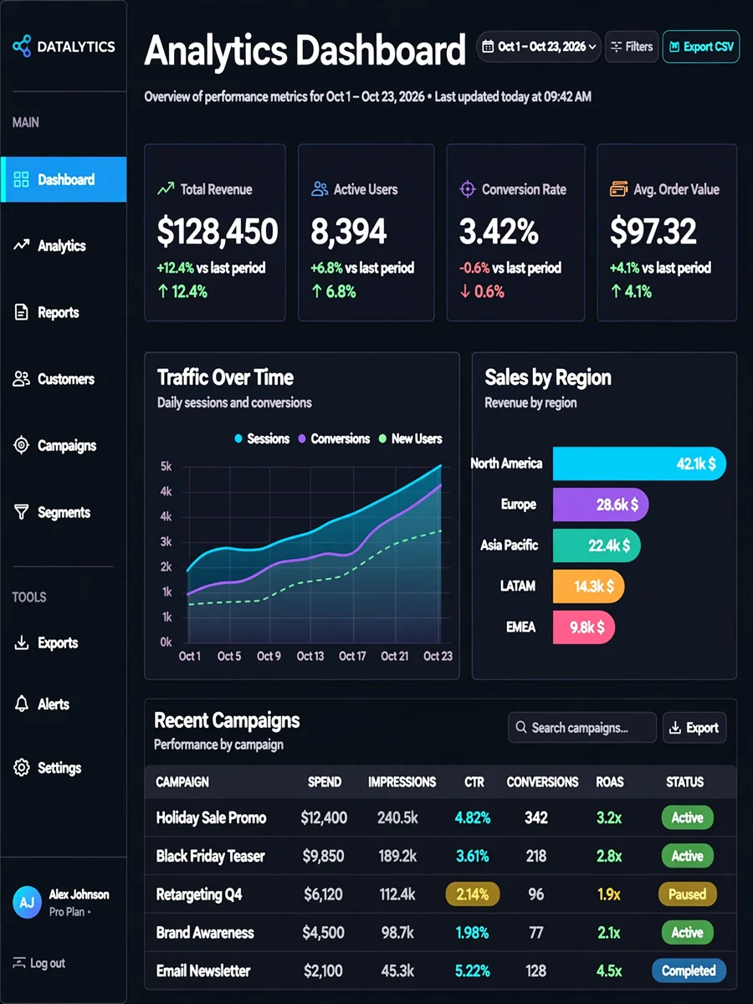Click the Segments funnel icon

[22, 512]
